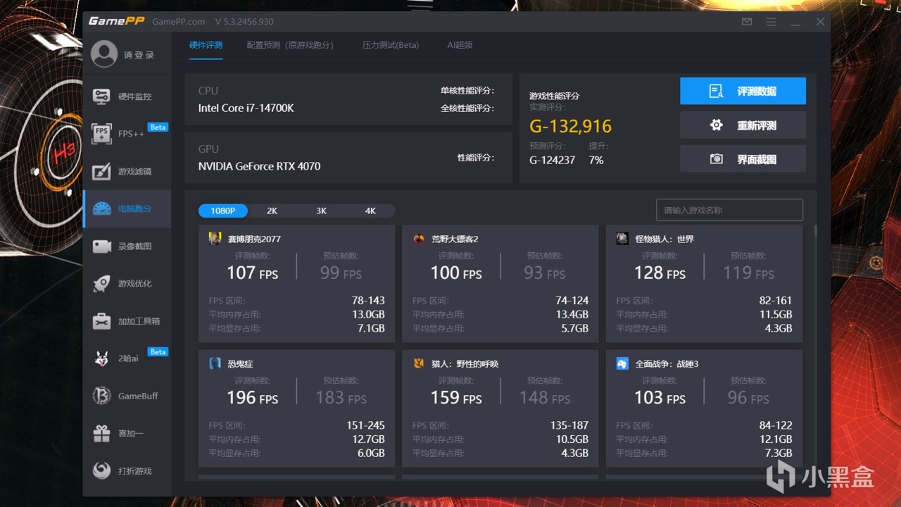The image size is (901, 507).
Task: Open 喜加一 gift box icon
Action: point(101,434)
